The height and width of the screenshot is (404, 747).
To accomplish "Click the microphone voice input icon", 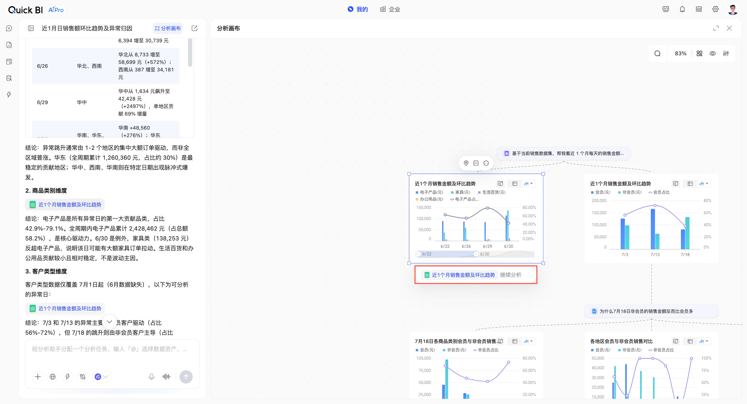I will coord(151,377).
